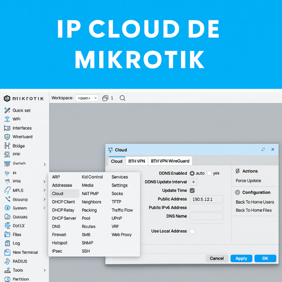Click the Partition icon in sidebar
Screen dimensions: 282x282
tap(7, 279)
